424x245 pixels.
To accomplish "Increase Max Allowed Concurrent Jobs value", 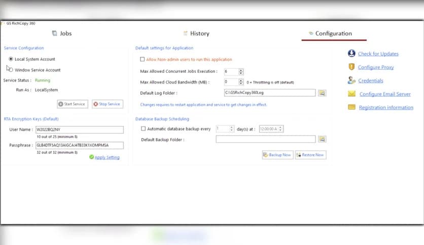I will [x=241, y=70].
